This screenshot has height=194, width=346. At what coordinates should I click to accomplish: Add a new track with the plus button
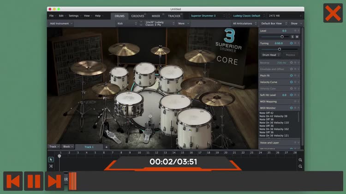point(107,147)
